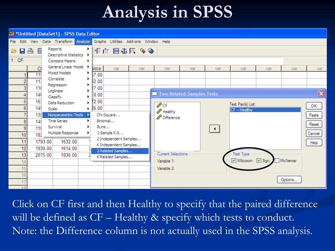Screen dimensions: 335x251
Task: Choose Binomial... from the submenu
Action: coord(120,121)
